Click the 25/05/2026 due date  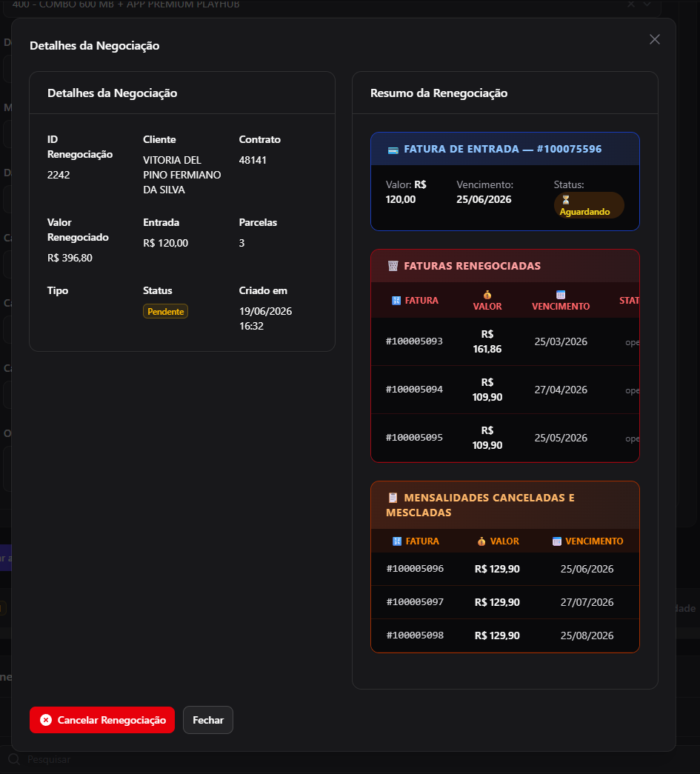[x=561, y=438]
